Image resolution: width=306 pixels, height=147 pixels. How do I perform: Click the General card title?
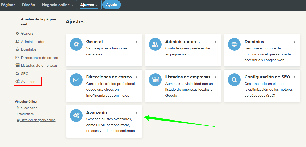point(95,42)
